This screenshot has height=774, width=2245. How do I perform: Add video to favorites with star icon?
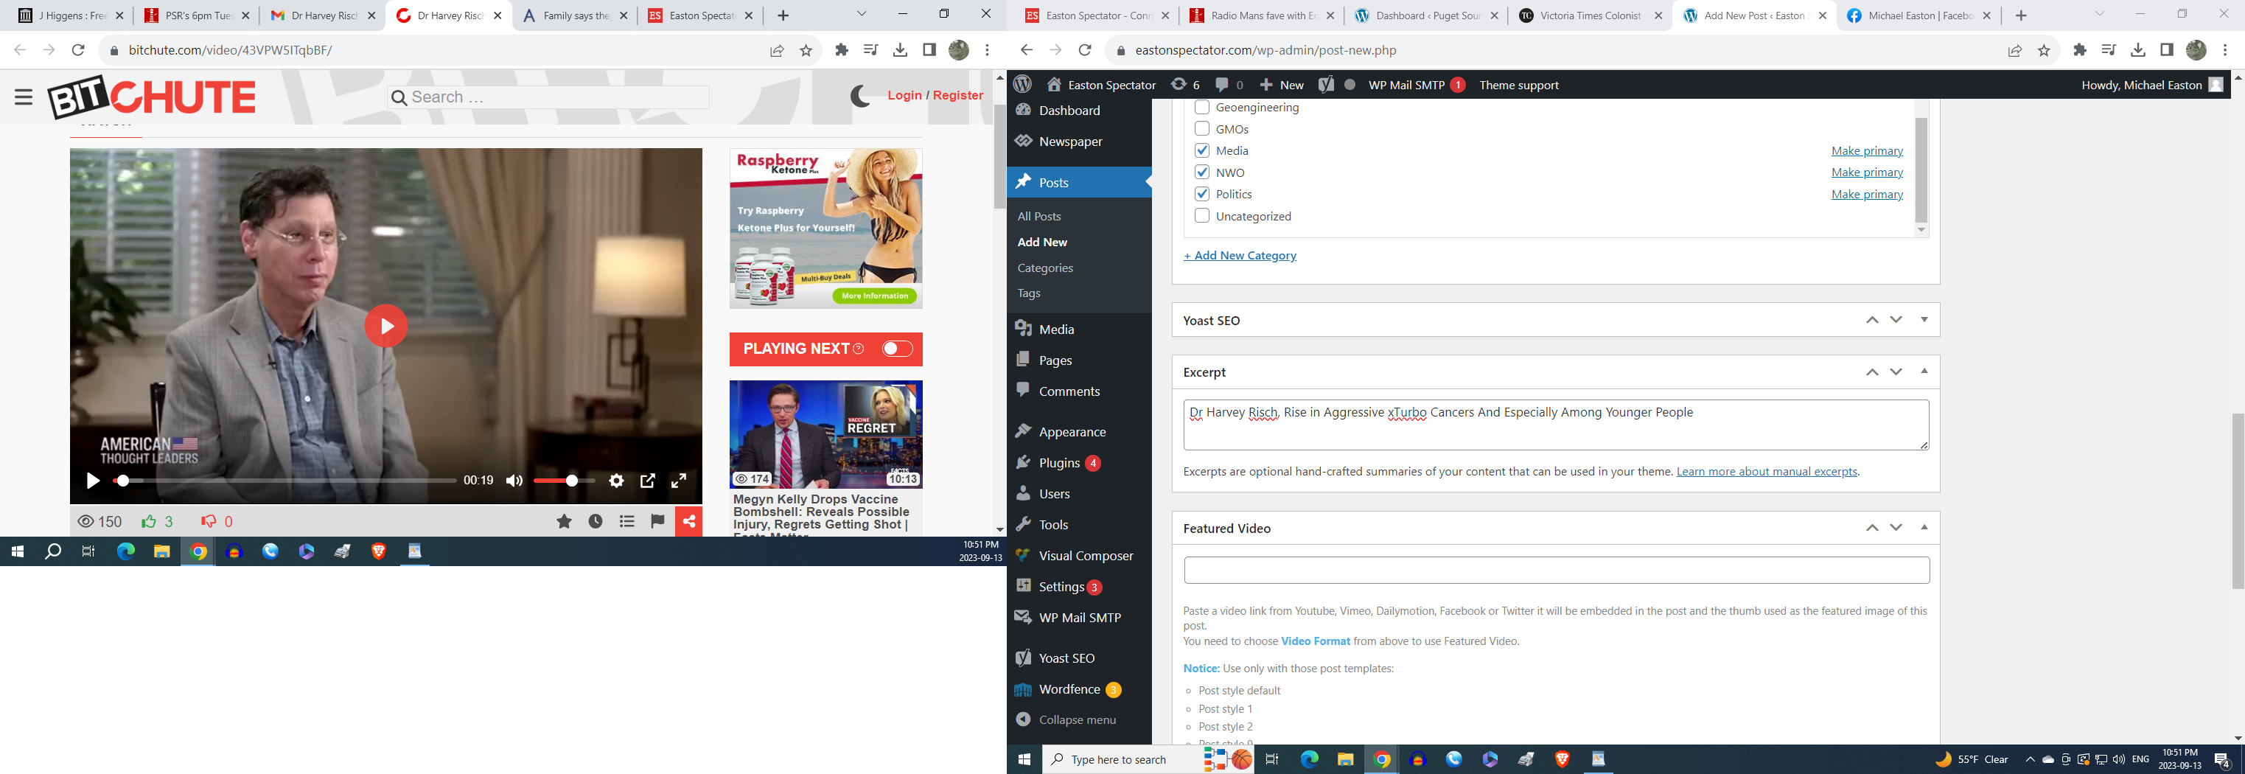[564, 521]
